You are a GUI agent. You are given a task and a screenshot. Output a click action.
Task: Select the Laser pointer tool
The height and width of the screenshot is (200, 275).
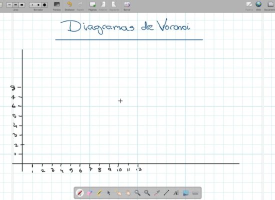pyautogui.click(x=156, y=193)
